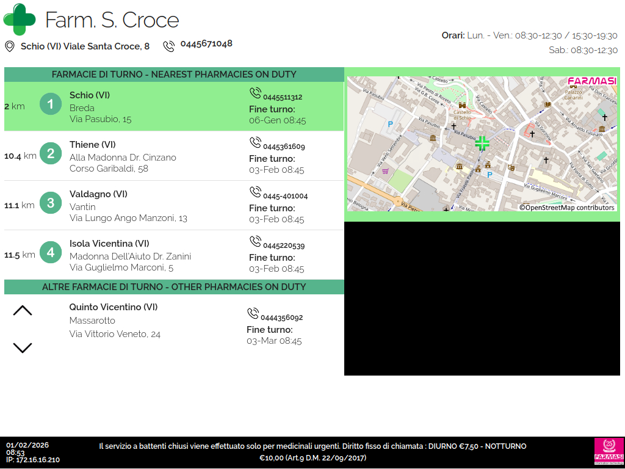Click the green cross marker on map
The width and height of the screenshot is (625, 469).
[482, 144]
